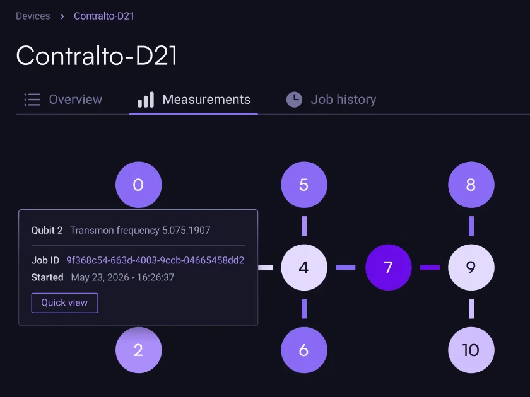Select highlighted qubit node 7

389,267
